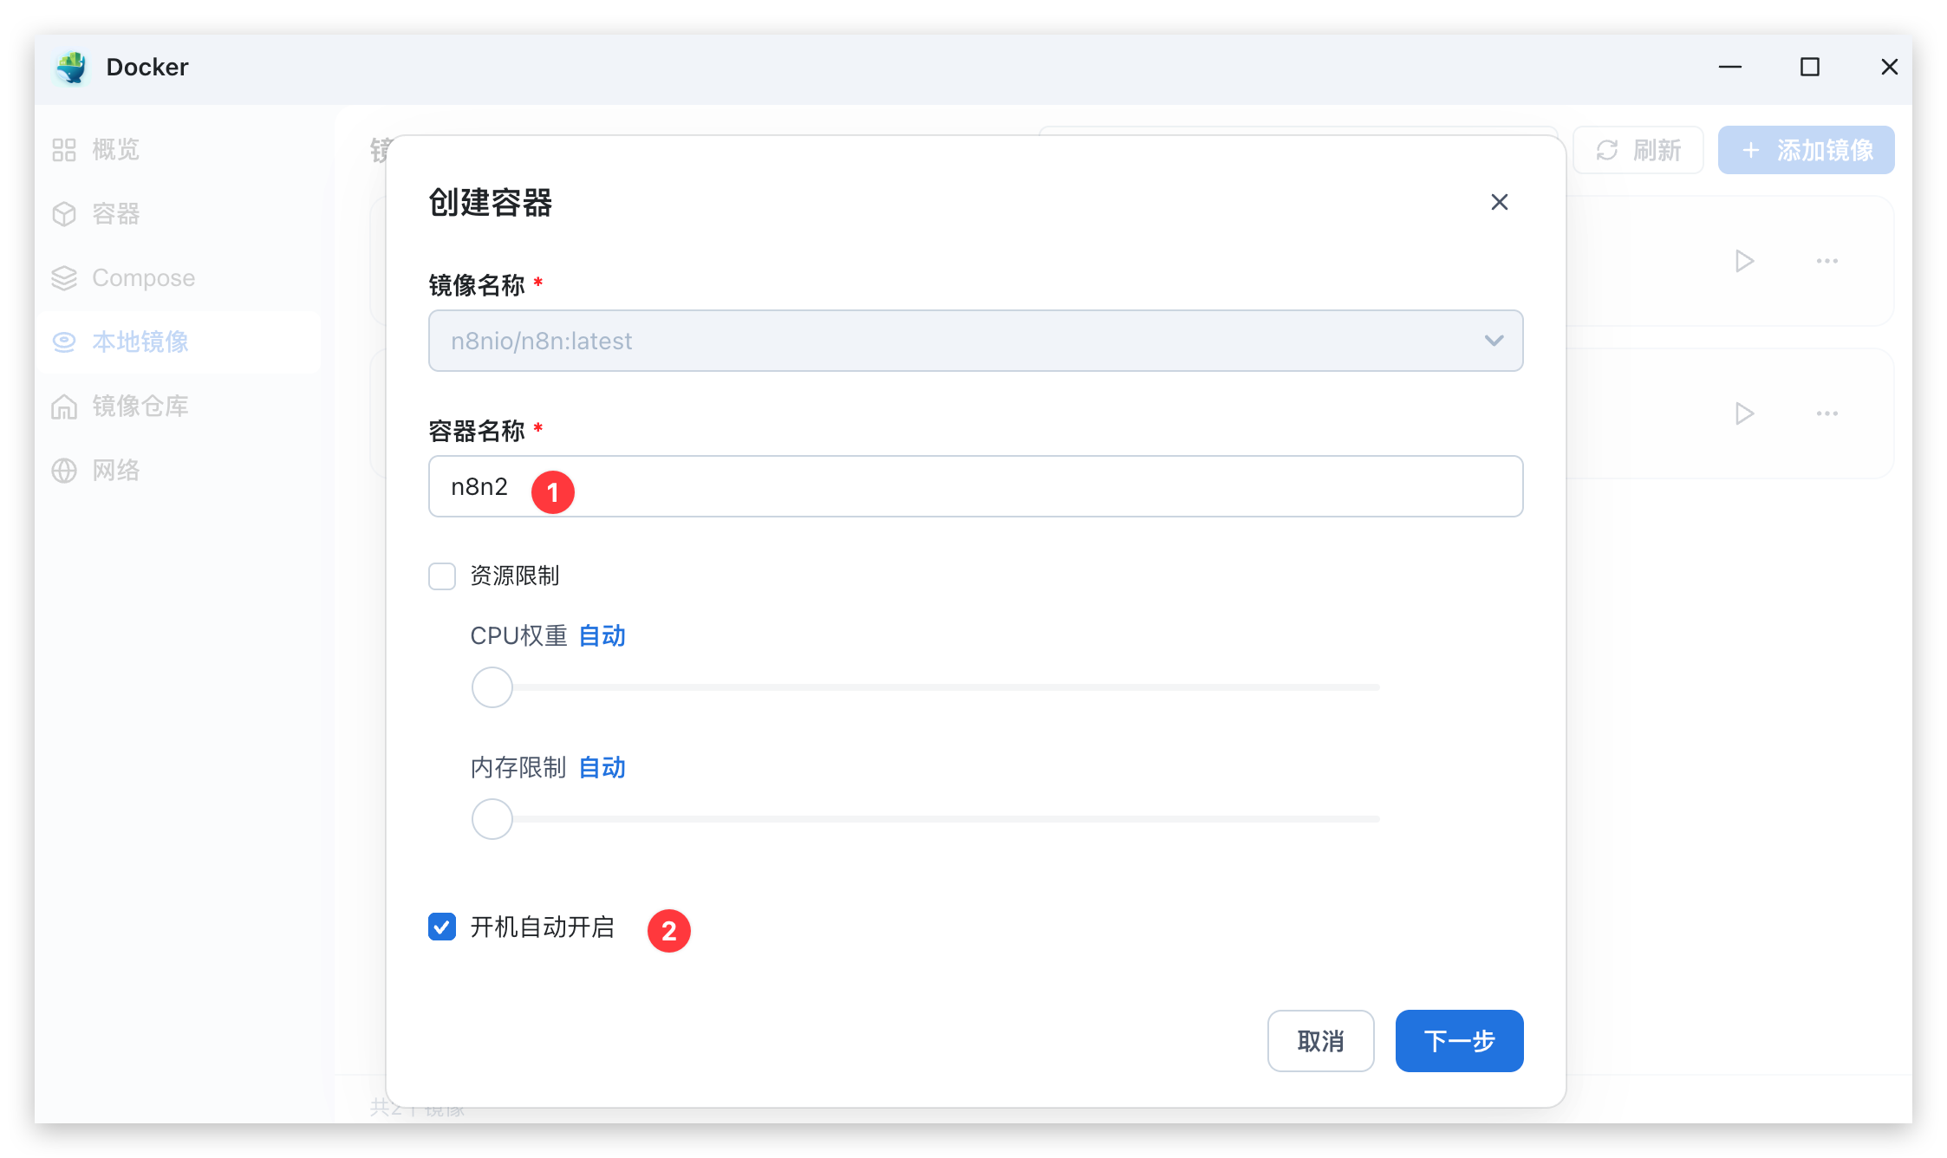Screen dimensions: 1947x1158
Task: Click the first image's play icon
Action: (x=1744, y=261)
